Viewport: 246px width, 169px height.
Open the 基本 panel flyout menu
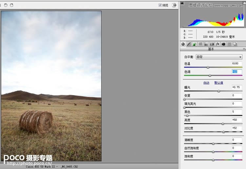(243, 49)
